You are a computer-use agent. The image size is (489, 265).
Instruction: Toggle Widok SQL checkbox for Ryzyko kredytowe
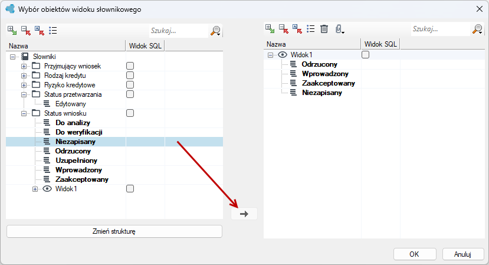pyautogui.click(x=130, y=84)
